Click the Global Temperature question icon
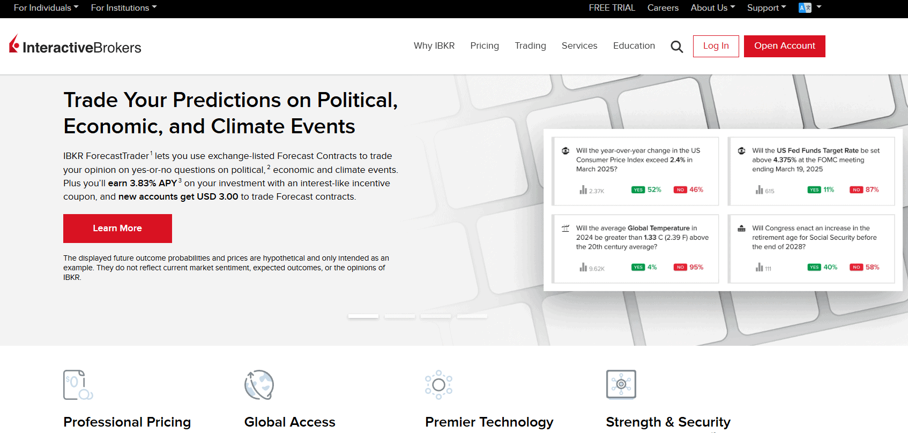Viewport: 908px width, 433px height. [x=565, y=229]
